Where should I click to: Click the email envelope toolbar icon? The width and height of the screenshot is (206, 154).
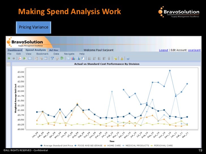tap(30, 58)
